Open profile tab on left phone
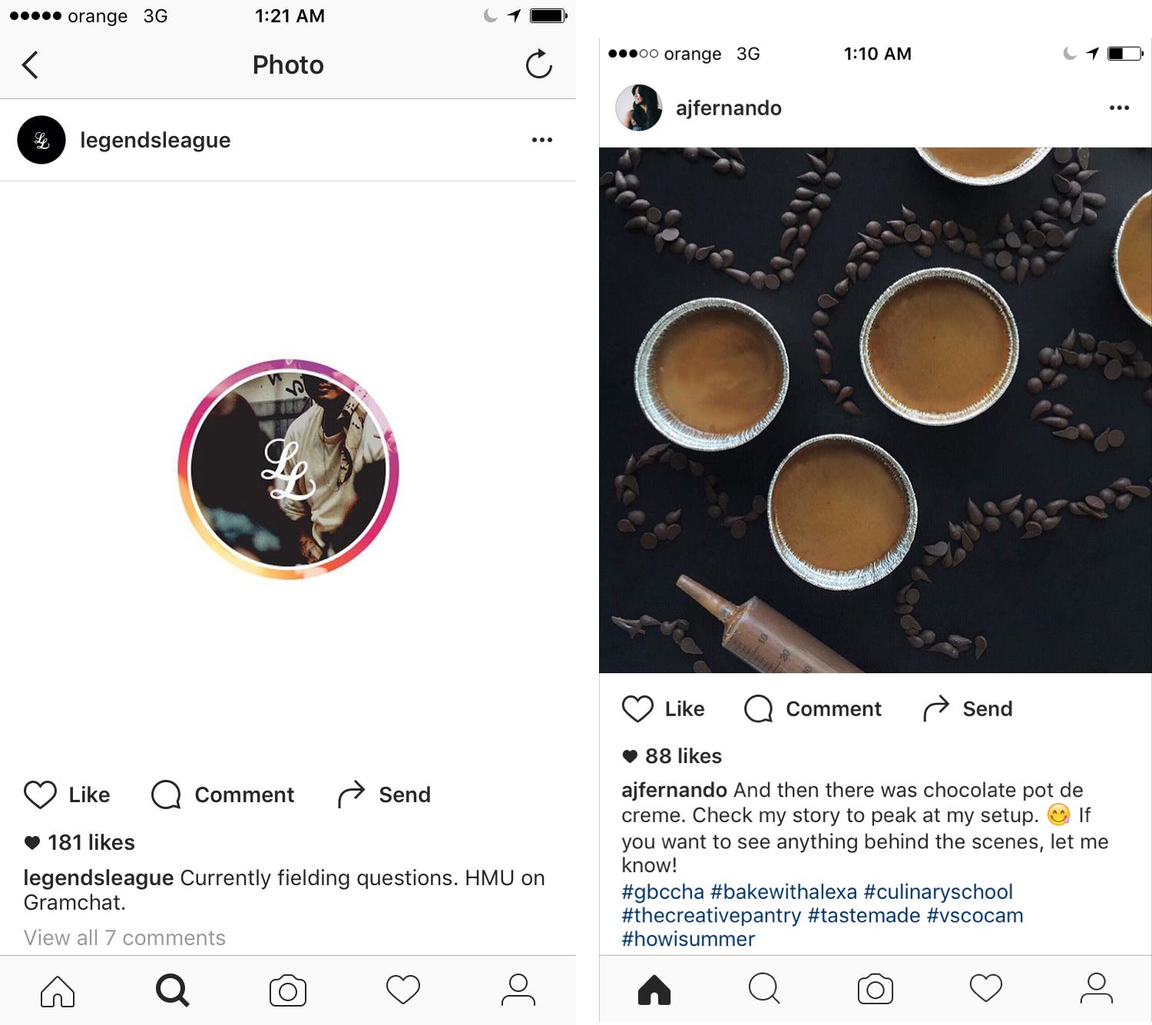The image size is (1152, 1025). [x=518, y=990]
